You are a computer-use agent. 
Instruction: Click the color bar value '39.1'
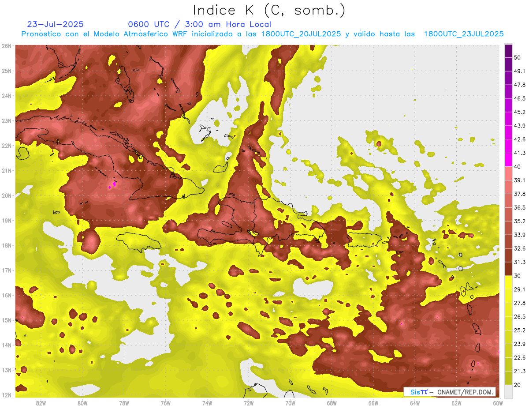(520, 180)
